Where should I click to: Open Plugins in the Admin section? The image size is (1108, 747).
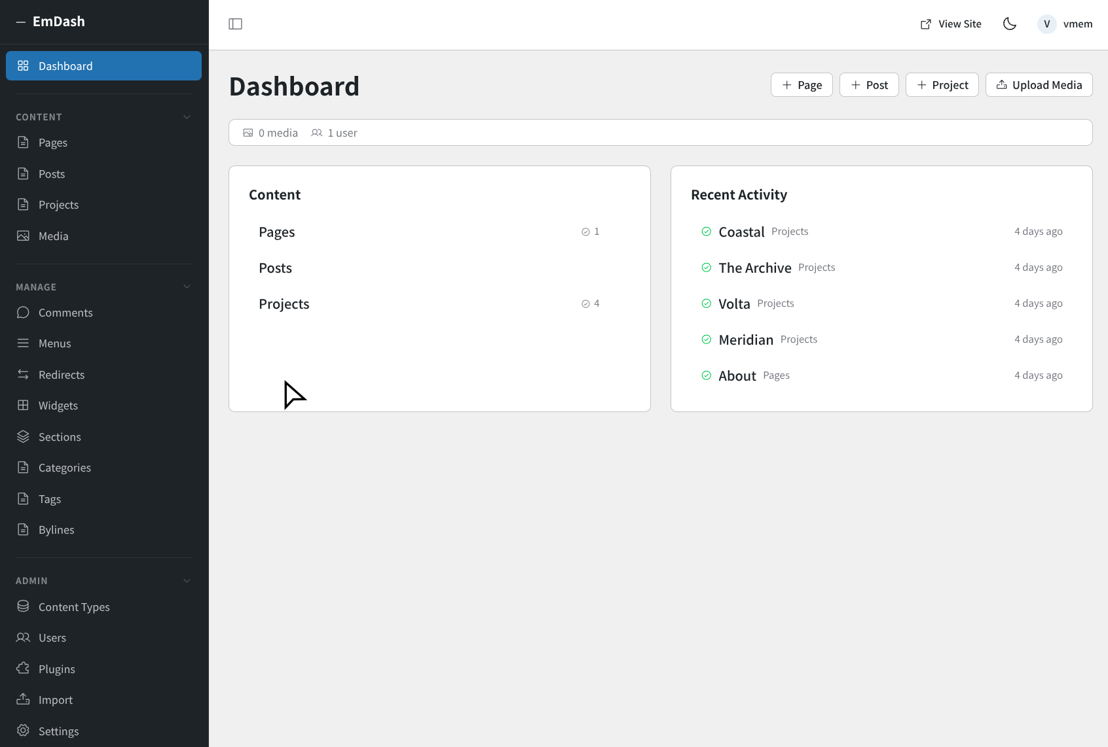(103, 669)
